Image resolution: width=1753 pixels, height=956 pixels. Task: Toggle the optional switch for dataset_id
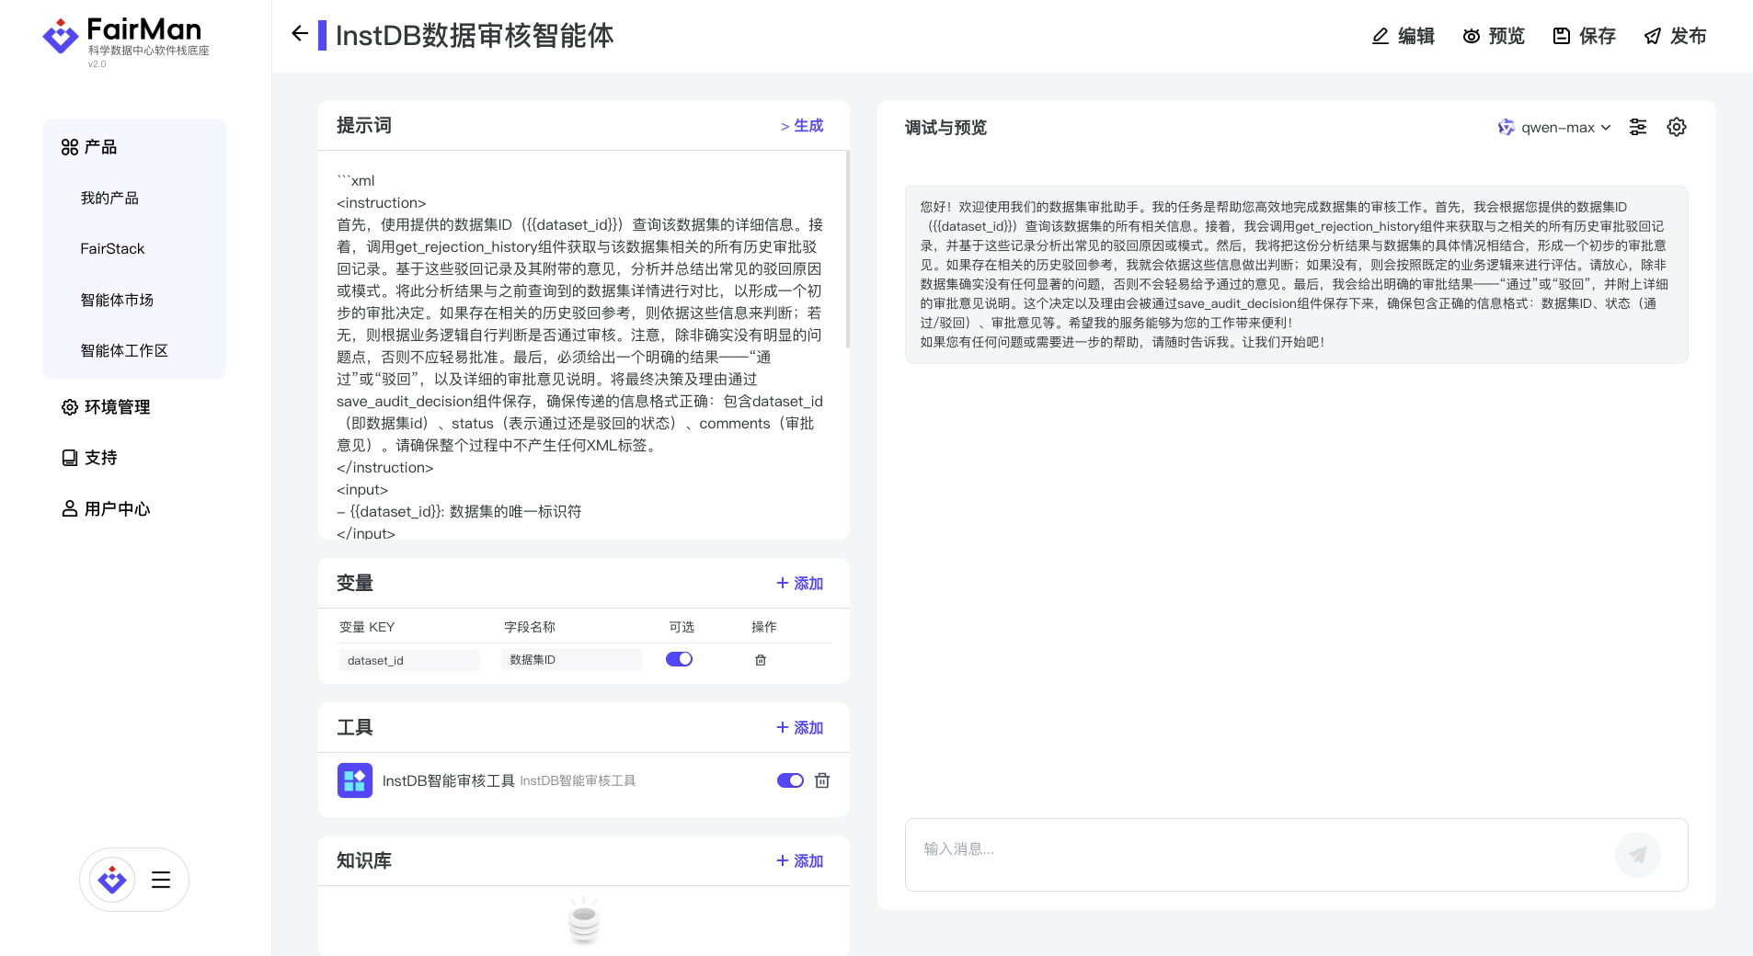click(x=679, y=659)
